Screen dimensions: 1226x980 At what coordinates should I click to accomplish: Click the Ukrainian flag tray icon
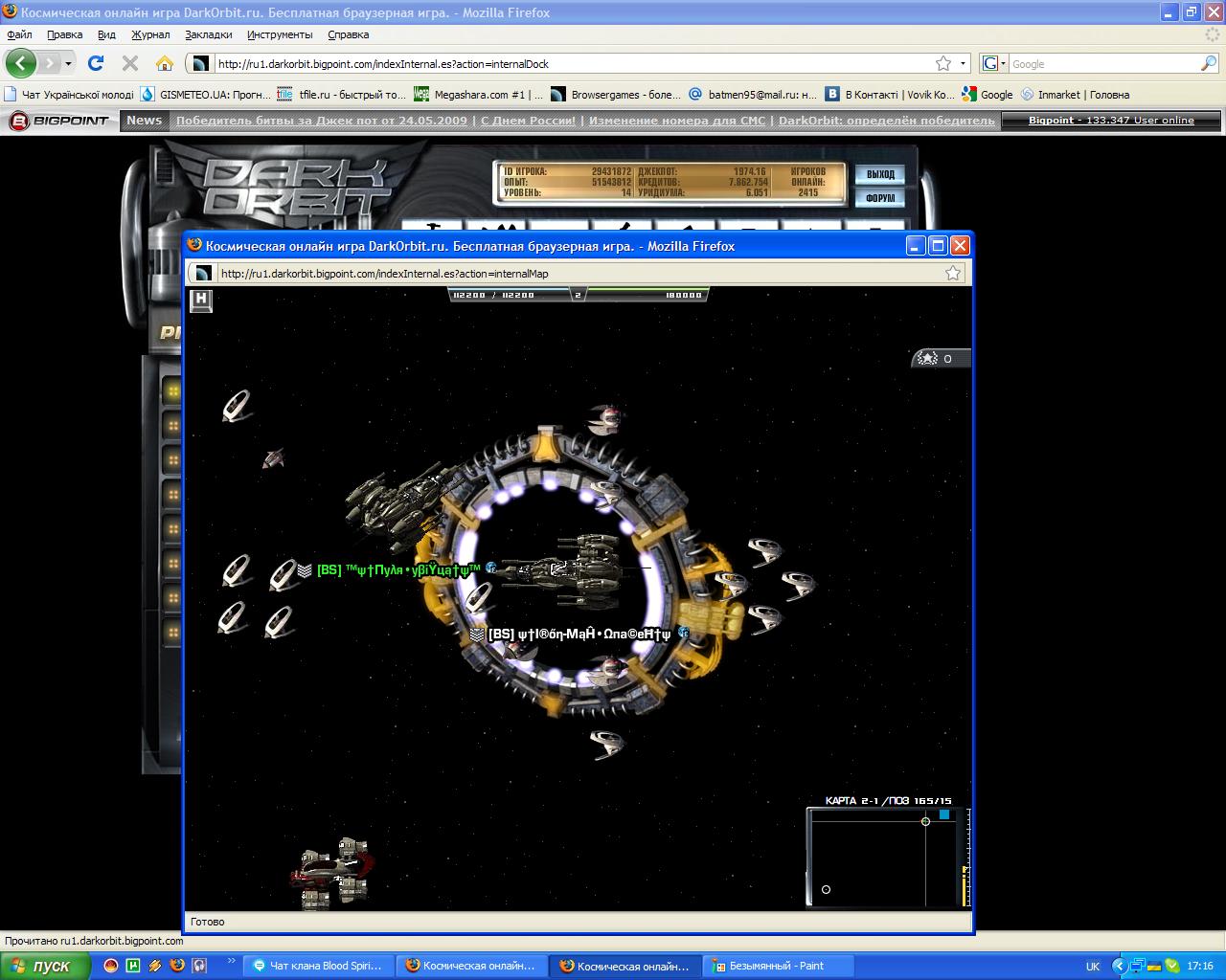1155,966
